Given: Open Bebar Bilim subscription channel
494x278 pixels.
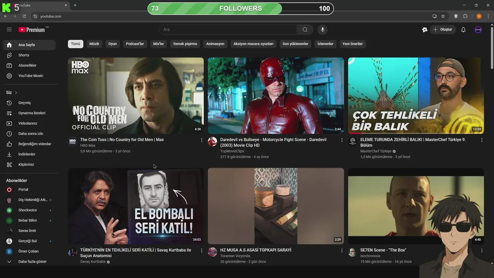Looking at the screenshot, I should (29, 220).
